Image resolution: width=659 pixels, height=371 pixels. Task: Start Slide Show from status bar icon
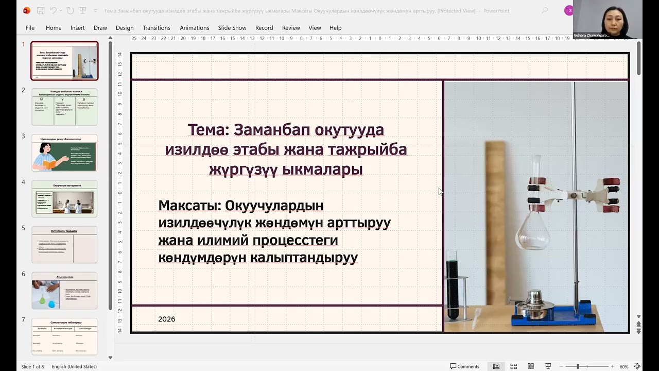click(548, 366)
